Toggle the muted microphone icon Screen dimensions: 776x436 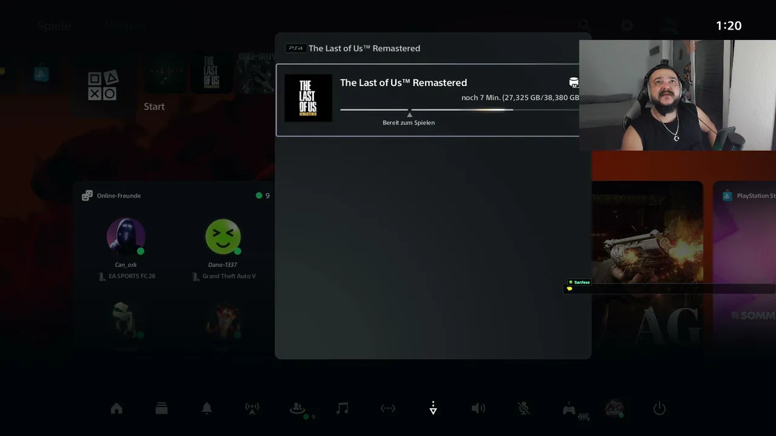tap(524, 409)
